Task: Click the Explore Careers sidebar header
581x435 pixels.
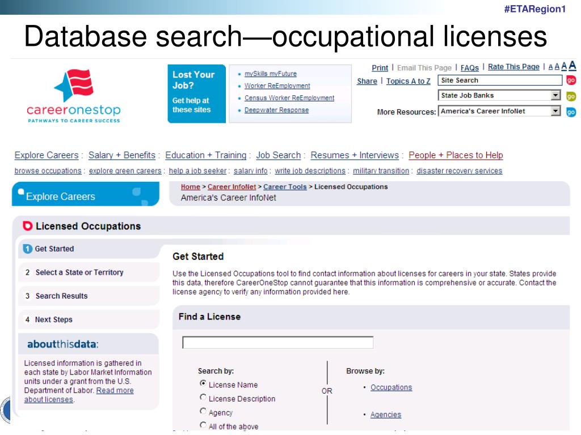Action: (x=86, y=194)
